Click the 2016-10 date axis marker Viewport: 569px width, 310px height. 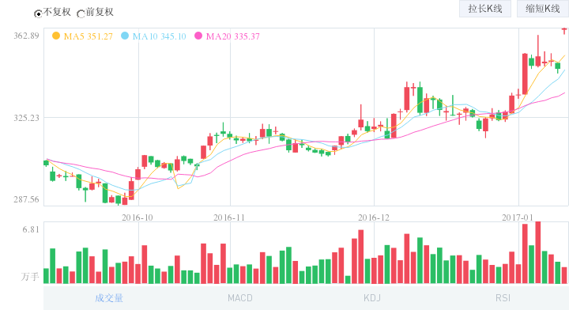click(x=138, y=217)
